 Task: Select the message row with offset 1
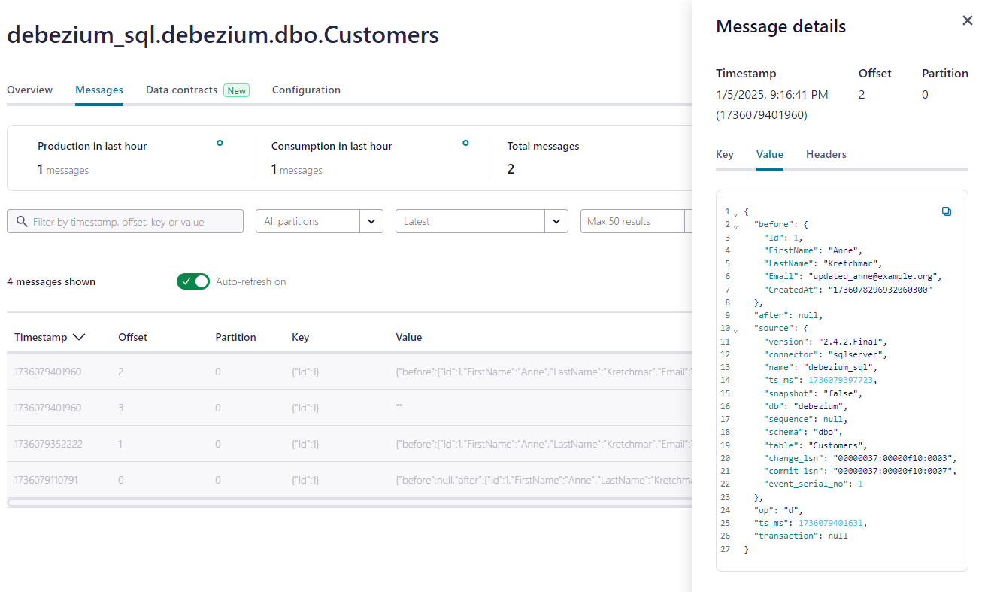(x=349, y=444)
